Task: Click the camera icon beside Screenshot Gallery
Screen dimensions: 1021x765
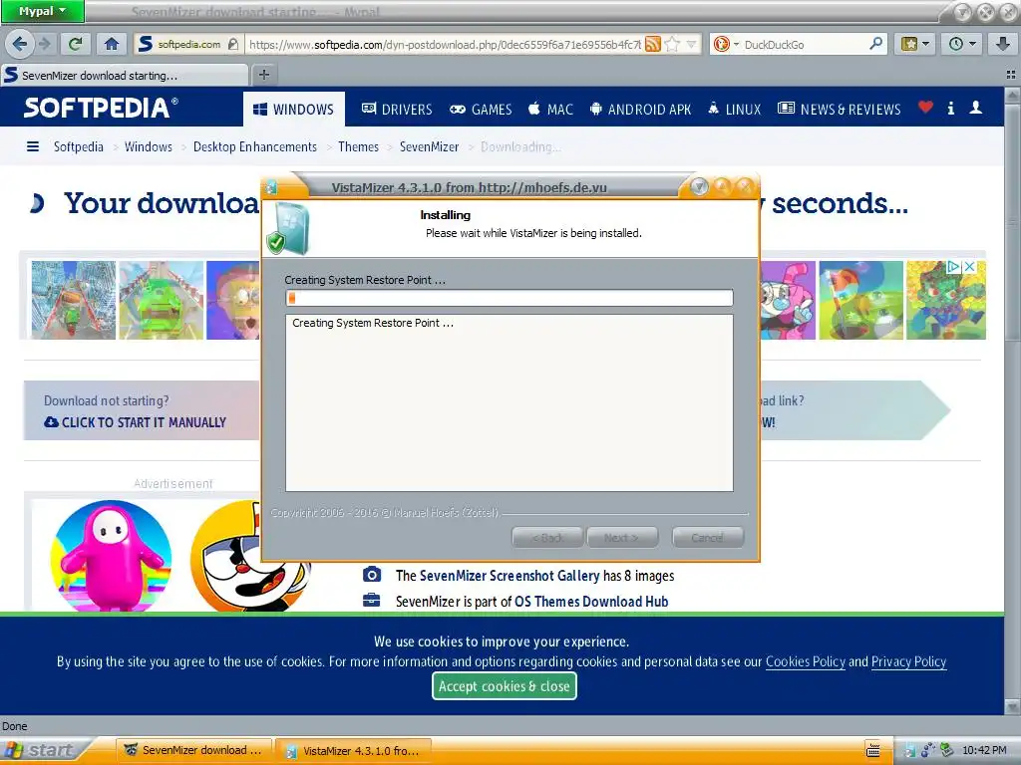Action: pyautogui.click(x=372, y=575)
